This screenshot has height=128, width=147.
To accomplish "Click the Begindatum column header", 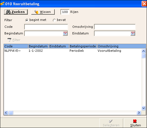I will (38, 46).
